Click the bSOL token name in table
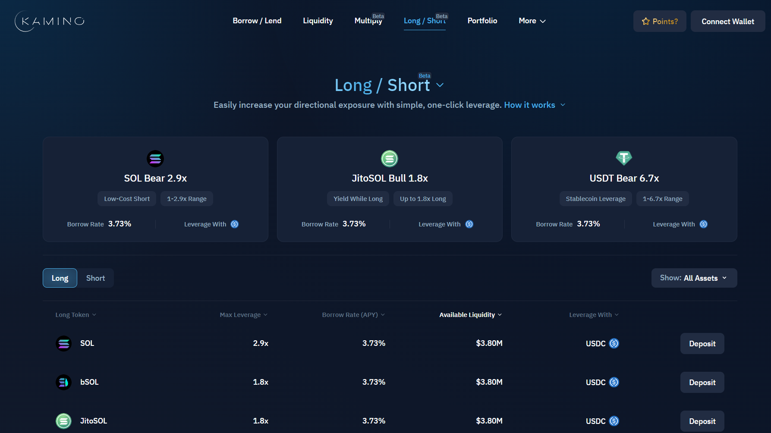771x433 pixels. click(89, 382)
